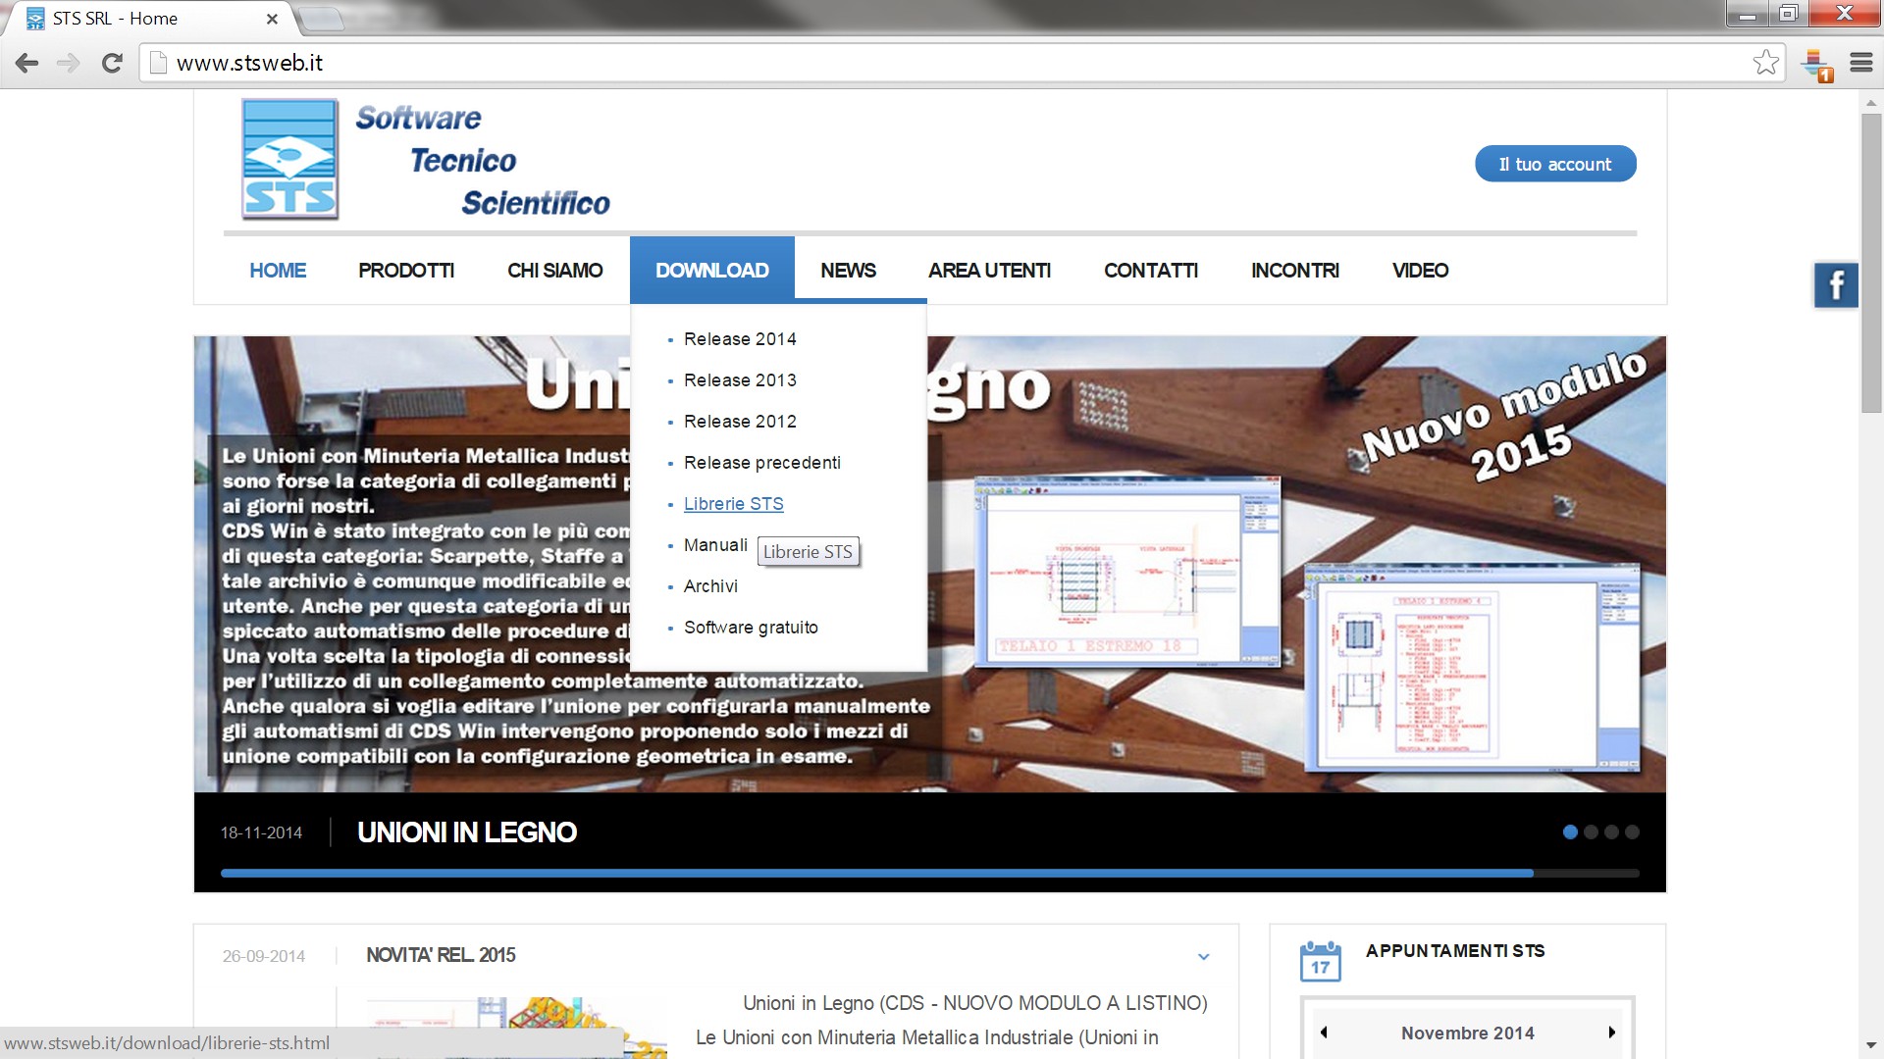
Task: Select Release 2013 from the download menu
Action: point(740,380)
